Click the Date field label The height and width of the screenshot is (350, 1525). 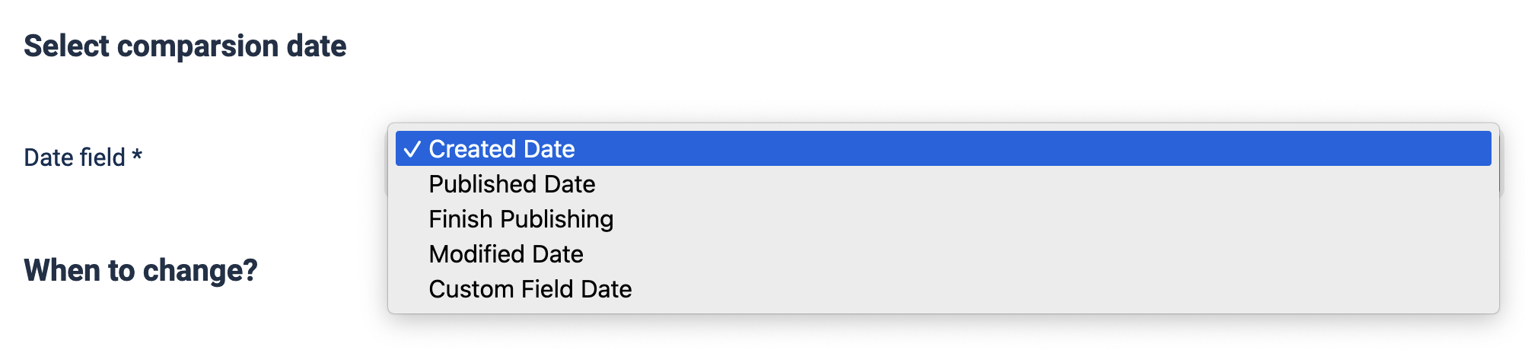[x=75, y=157]
